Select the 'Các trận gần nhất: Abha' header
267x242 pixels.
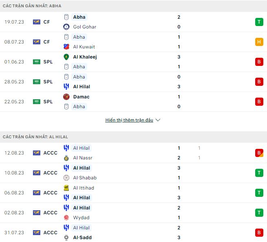[32, 6]
